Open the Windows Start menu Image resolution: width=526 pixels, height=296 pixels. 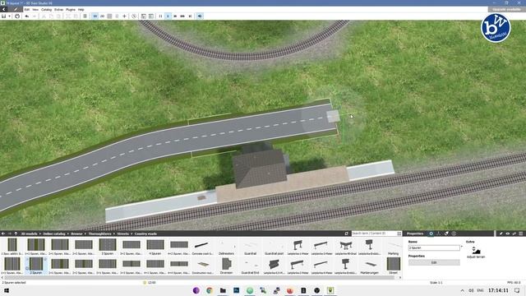click(x=6, y=290)
